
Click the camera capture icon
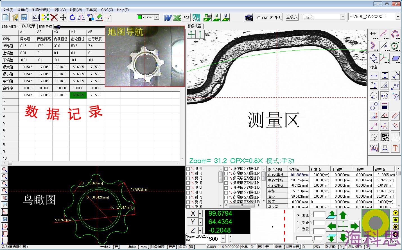pyautogui.click(x=249, y=17)
